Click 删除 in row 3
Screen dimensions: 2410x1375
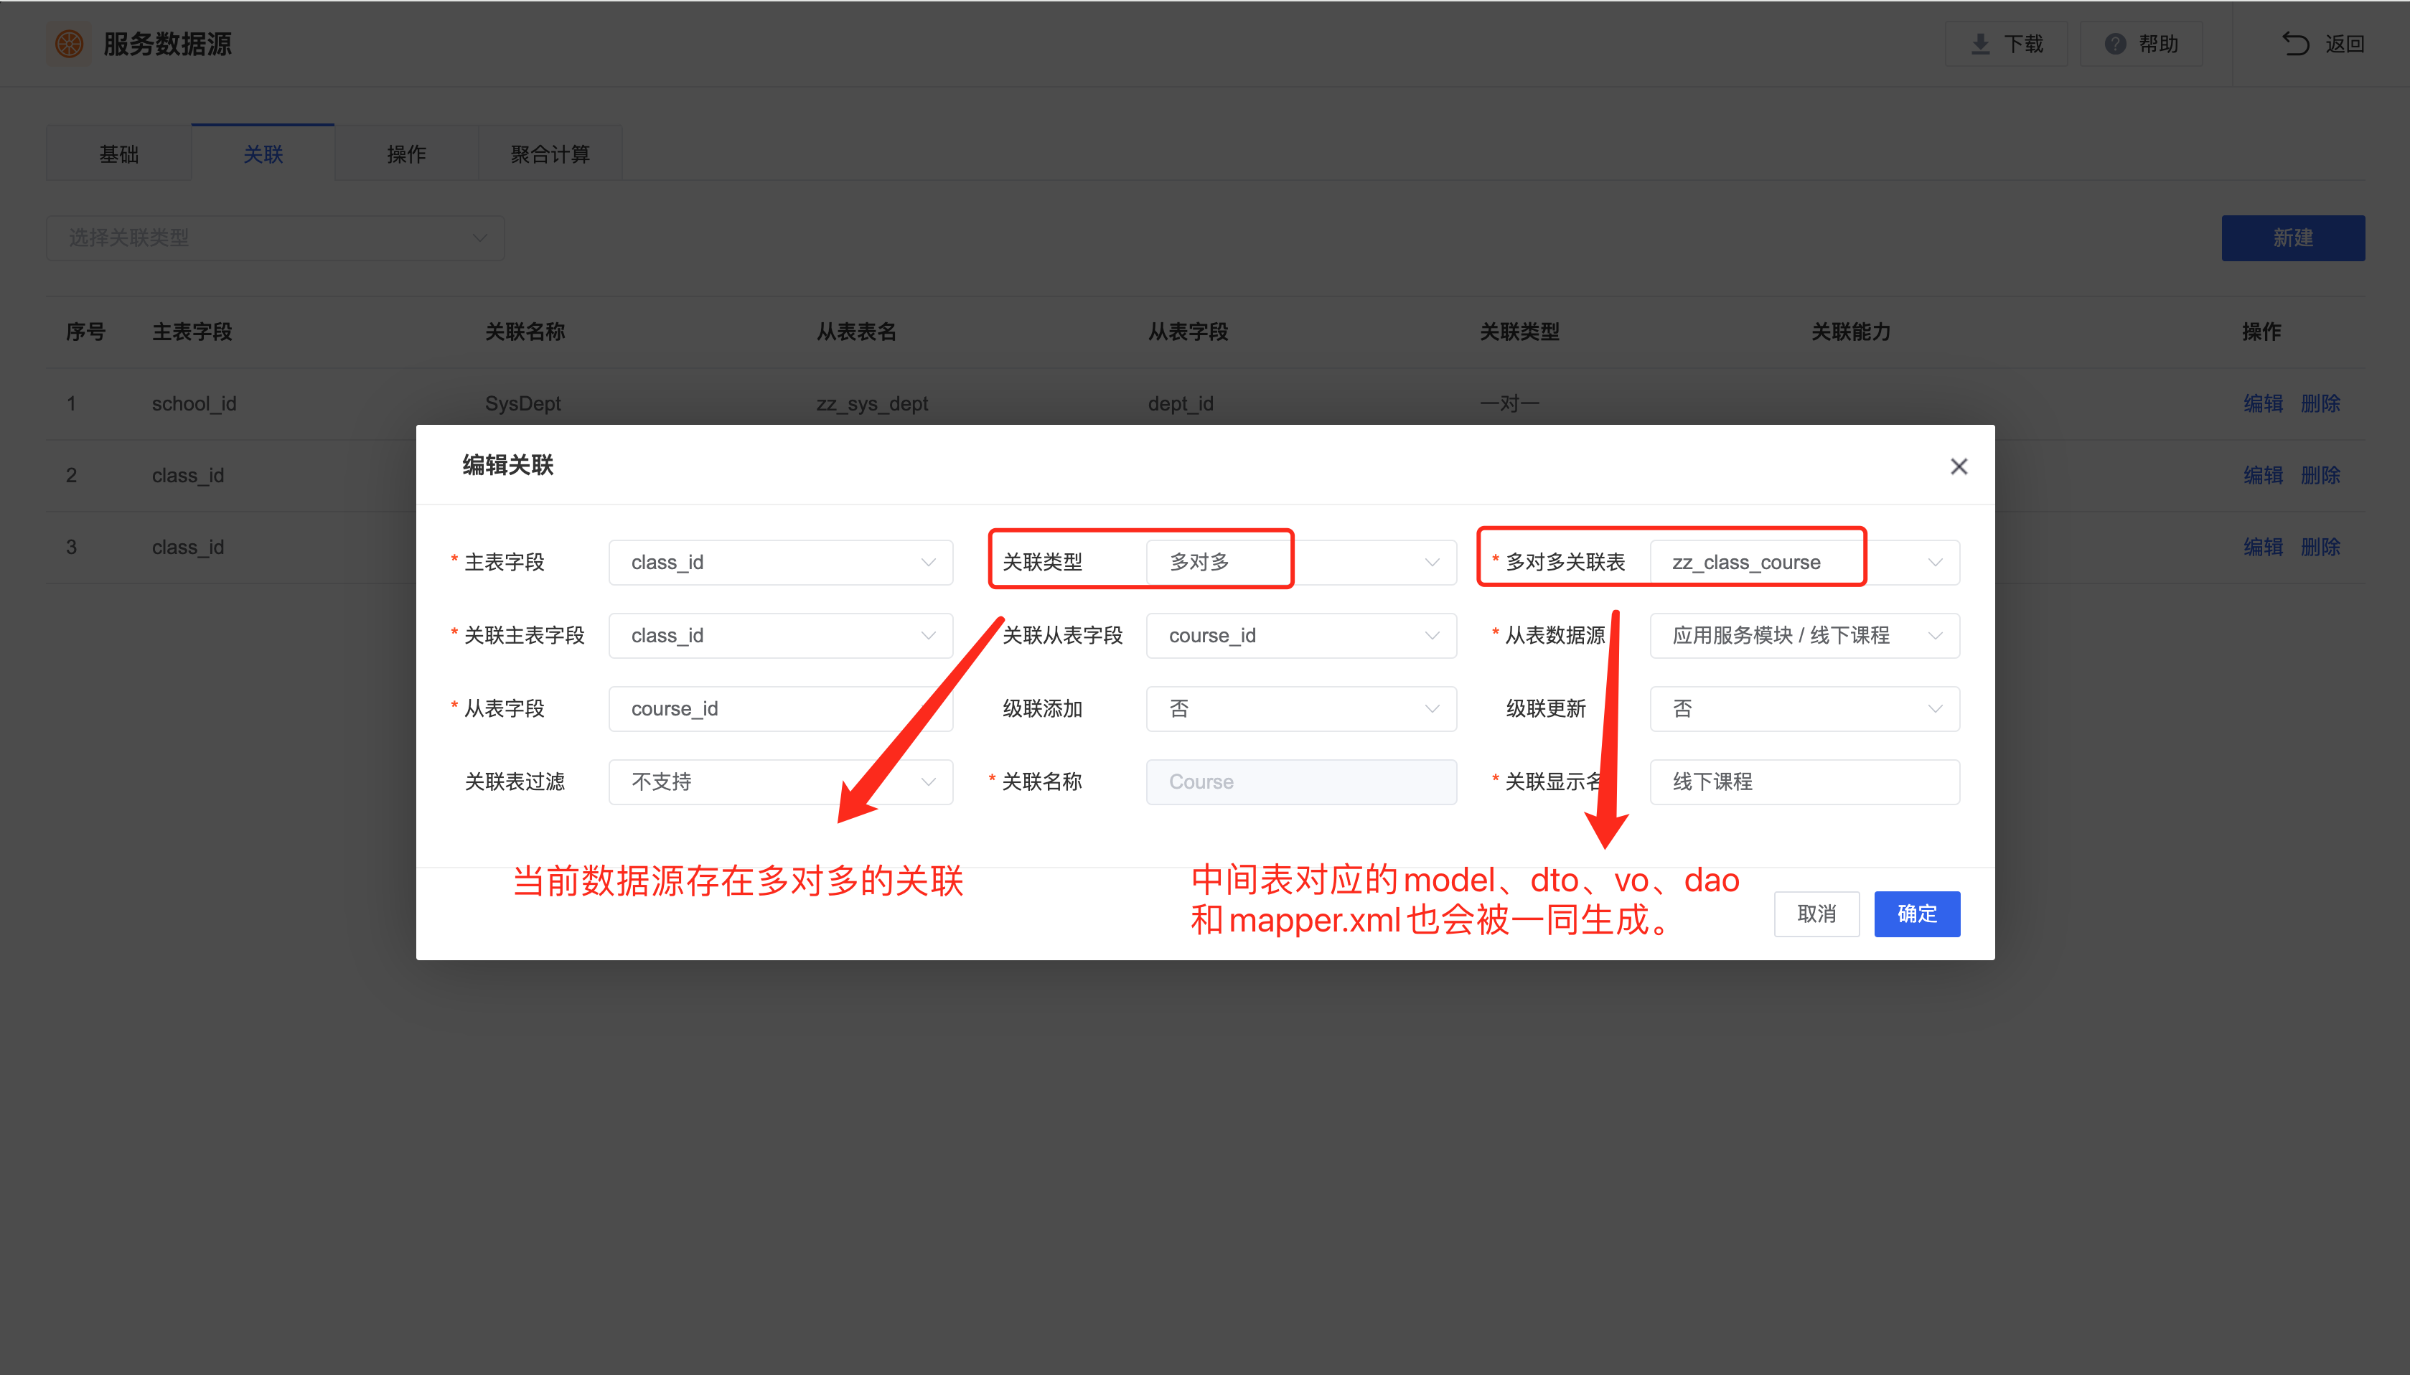pos(2320,547)
